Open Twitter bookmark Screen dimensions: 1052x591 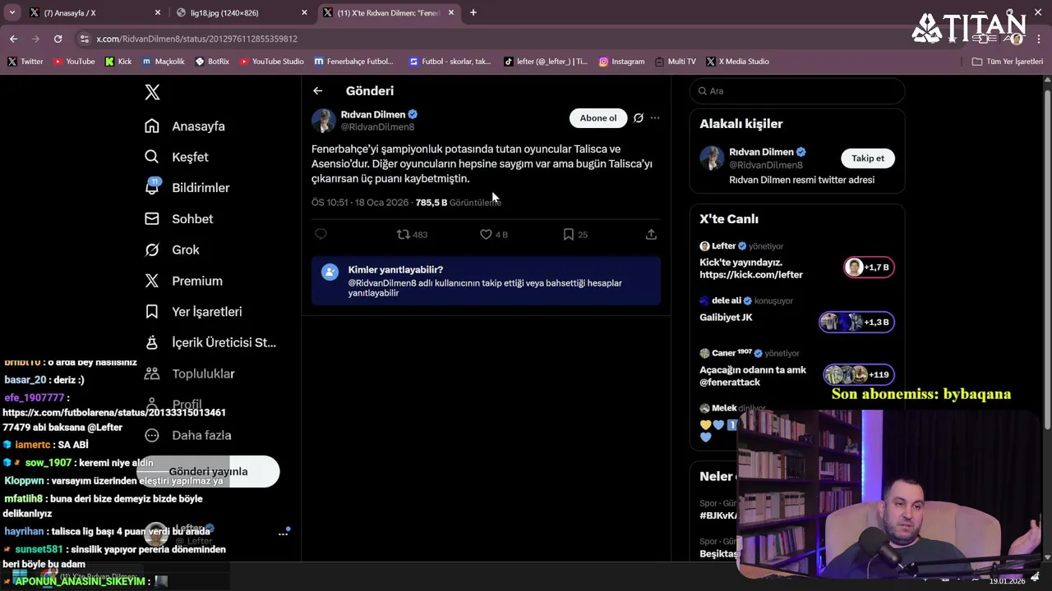[x=25, y=62]
